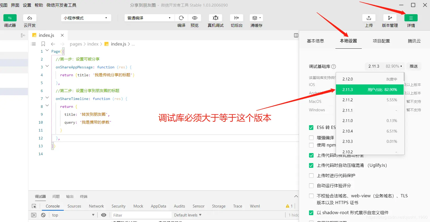
Task: Uncheck 上传代码时自动压缩混淆 checkbox
Action: pos(311,165)
